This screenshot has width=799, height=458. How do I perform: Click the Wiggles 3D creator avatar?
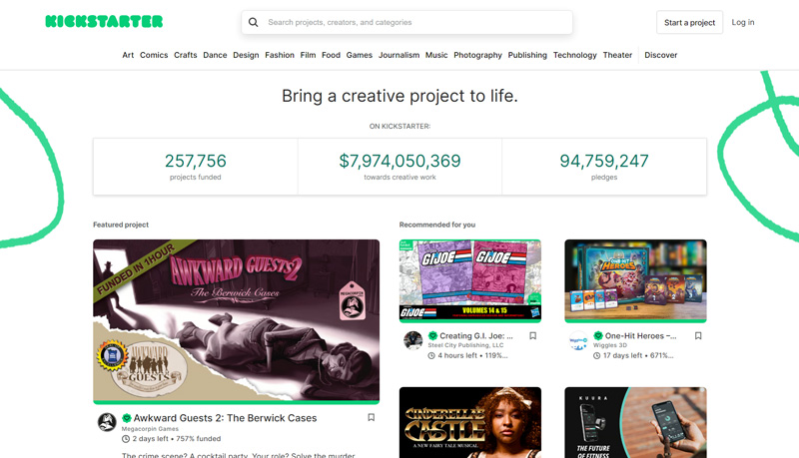click(x=578, y=340)
